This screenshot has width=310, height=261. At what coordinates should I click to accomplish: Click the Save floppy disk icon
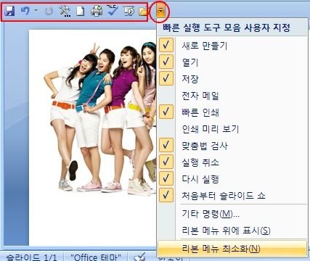pos(9,11)
